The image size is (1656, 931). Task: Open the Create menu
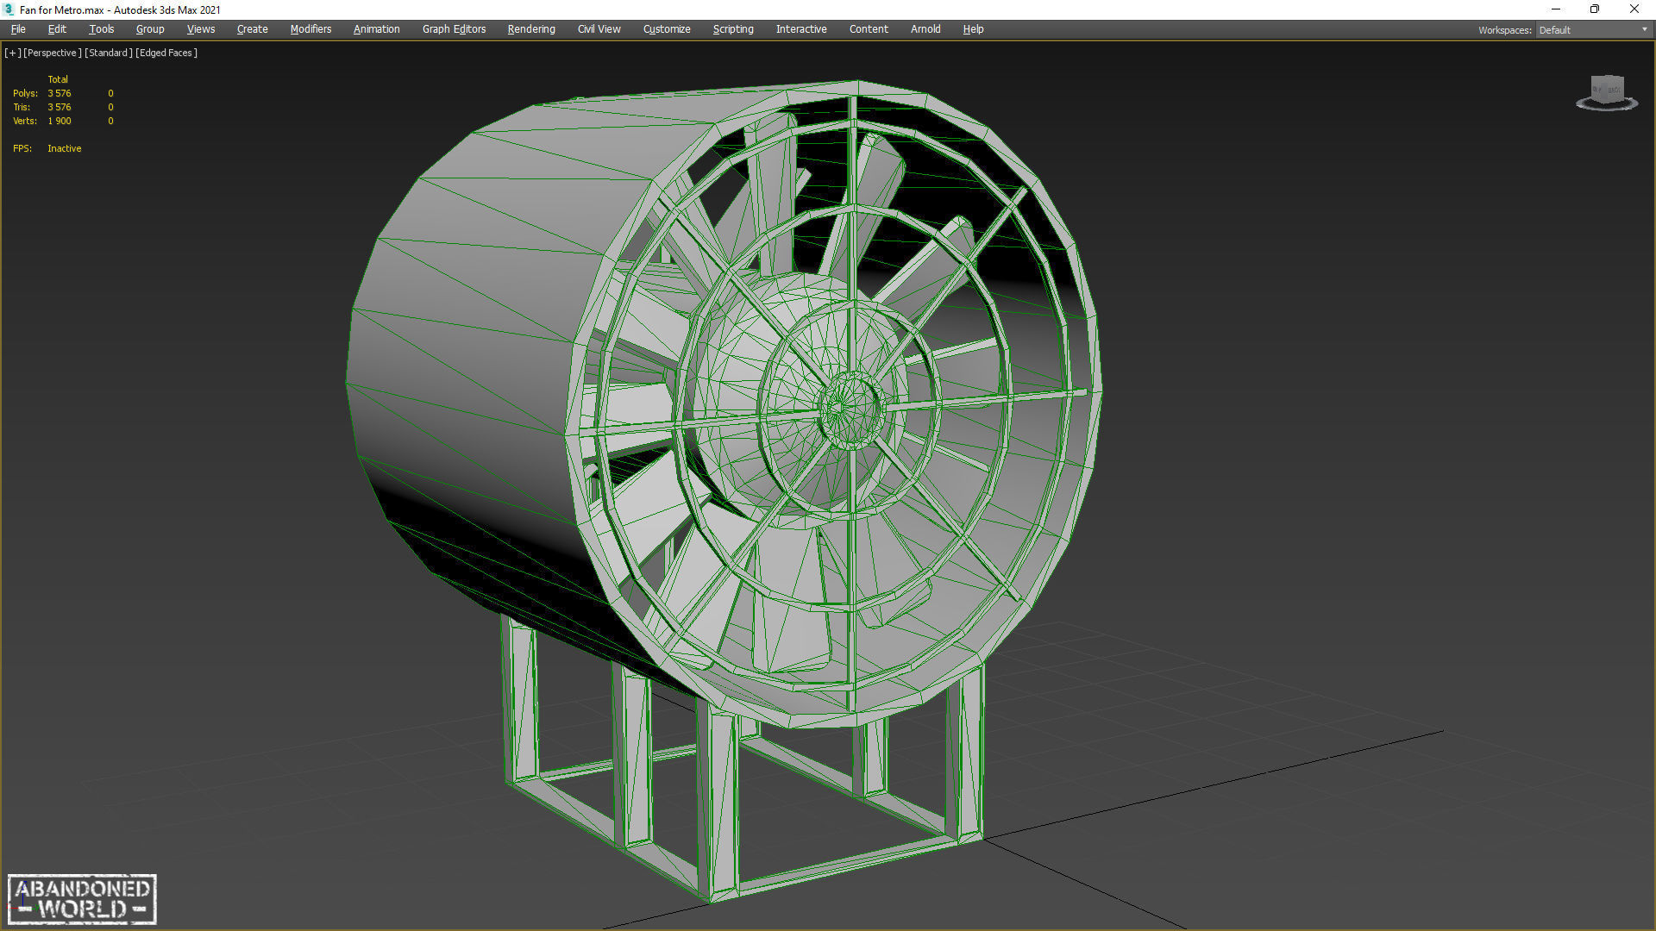tap(252, 29)
